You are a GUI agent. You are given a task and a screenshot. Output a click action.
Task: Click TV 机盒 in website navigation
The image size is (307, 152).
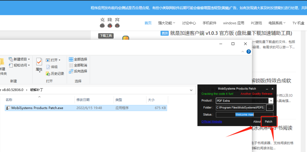[298, 23]
